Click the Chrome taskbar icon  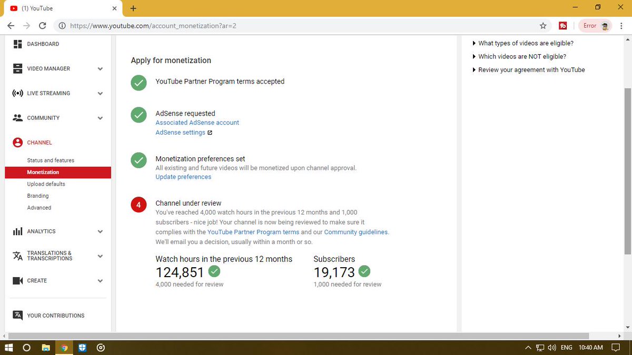point(64,348)
